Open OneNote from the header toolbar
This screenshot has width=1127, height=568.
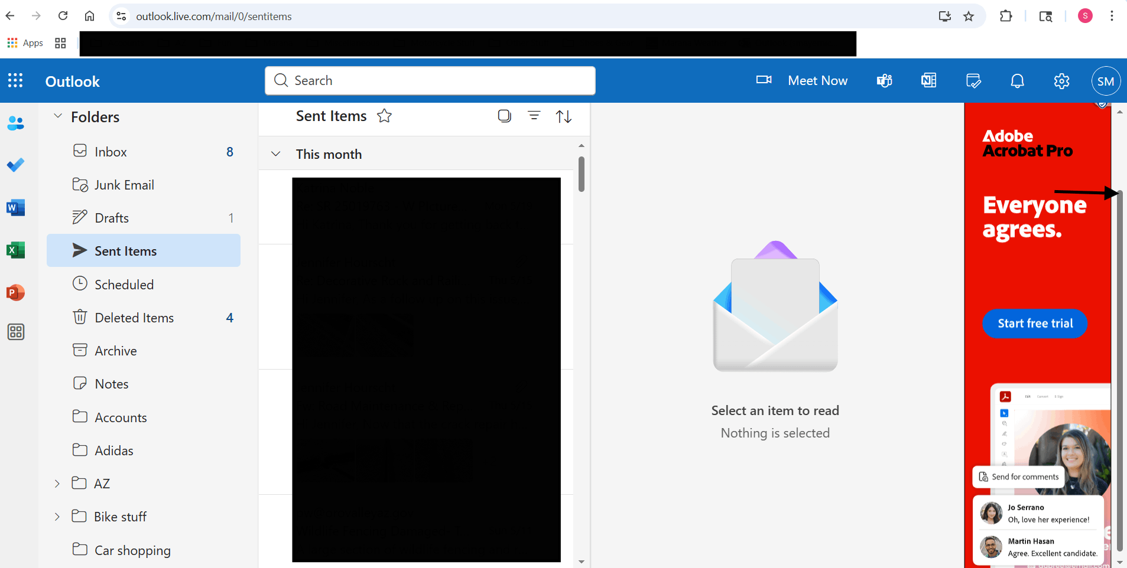tap(928, 81)
